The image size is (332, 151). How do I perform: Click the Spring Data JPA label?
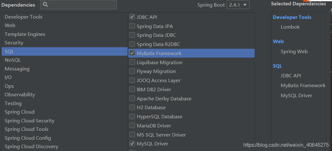(x=155, y=26)
